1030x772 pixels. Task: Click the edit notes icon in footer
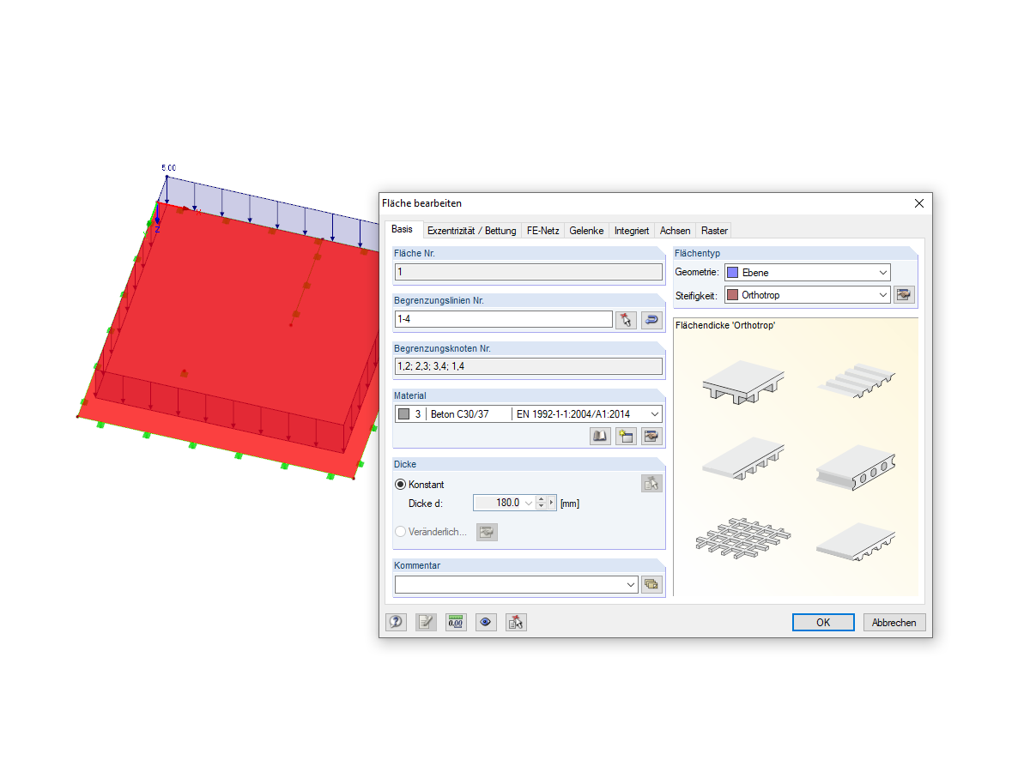426,623
